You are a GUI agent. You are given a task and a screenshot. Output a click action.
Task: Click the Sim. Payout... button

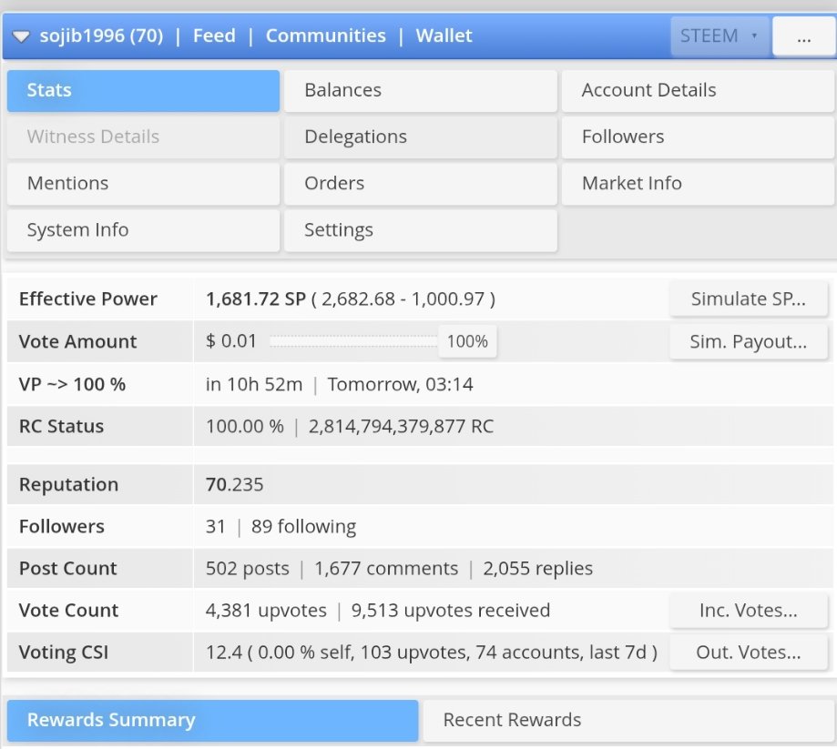(749, 341)
